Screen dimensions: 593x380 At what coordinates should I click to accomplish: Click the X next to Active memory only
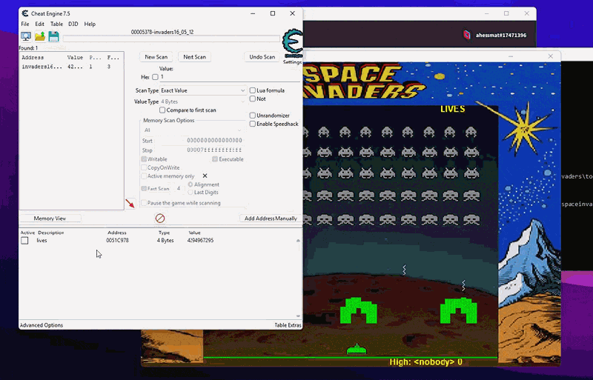pyautogui.click(x=205, y=176)
